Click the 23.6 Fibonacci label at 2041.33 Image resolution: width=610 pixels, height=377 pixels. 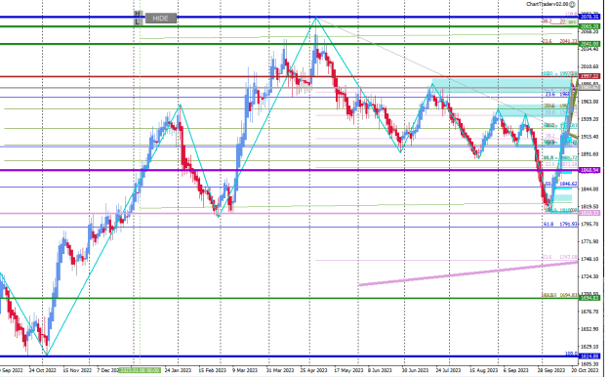559,41
